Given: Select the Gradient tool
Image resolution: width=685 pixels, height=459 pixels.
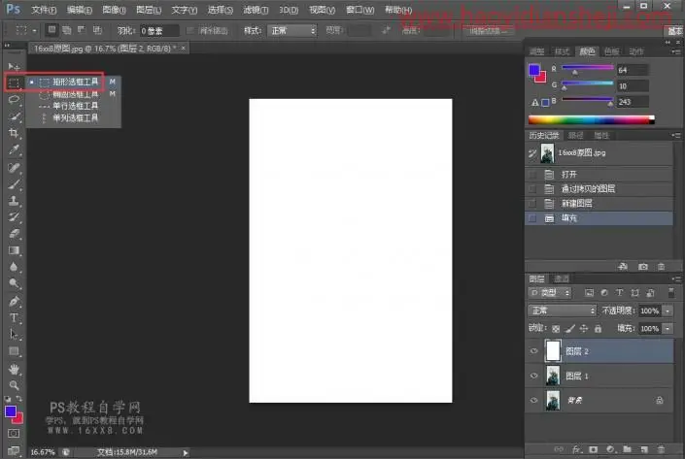Looking at the screenshot, I should (14, 250).
